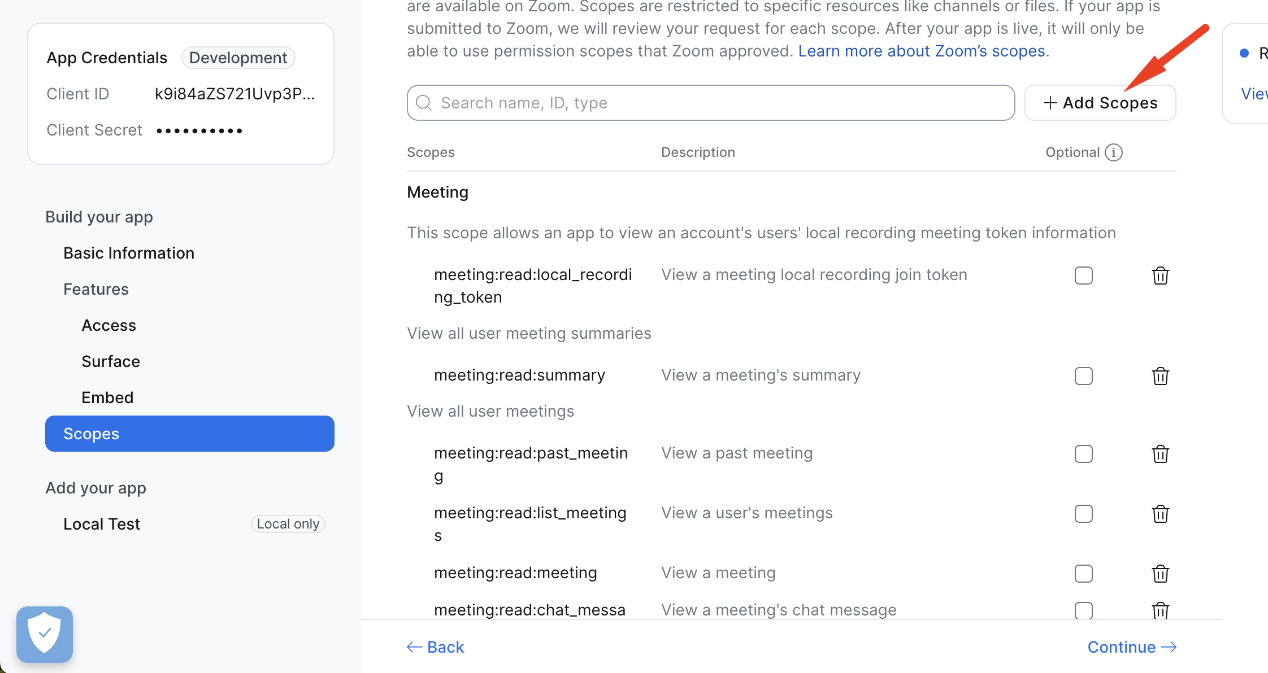Click the search magnifier icon
Image resolution: width=1268 pixels, height=673 pixels.
pyautogui.click(x=424, y=103)
